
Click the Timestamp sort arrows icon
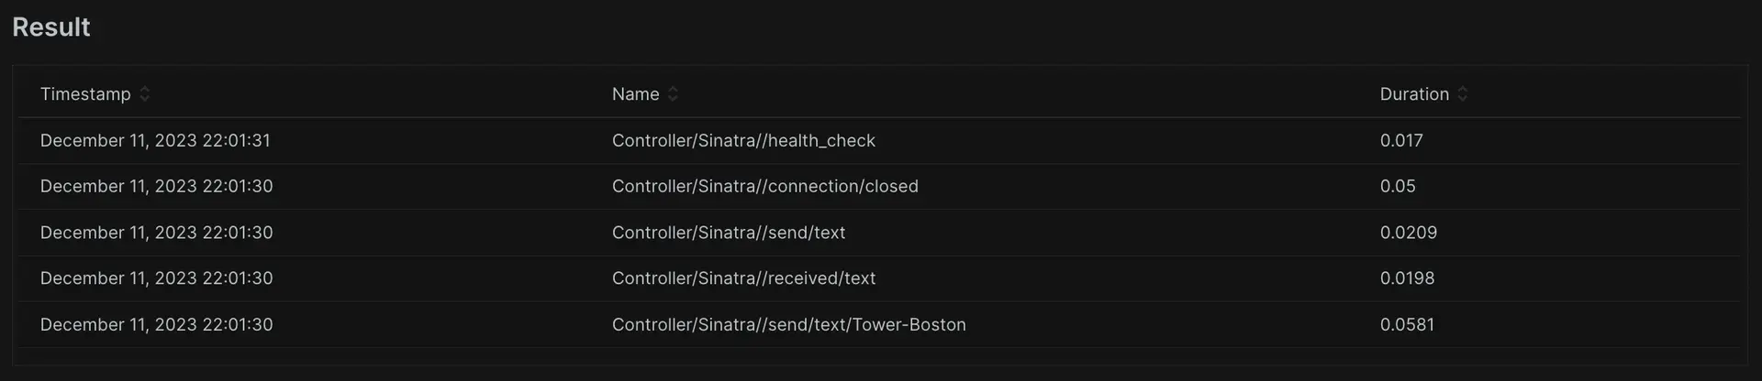click(145, 94)
